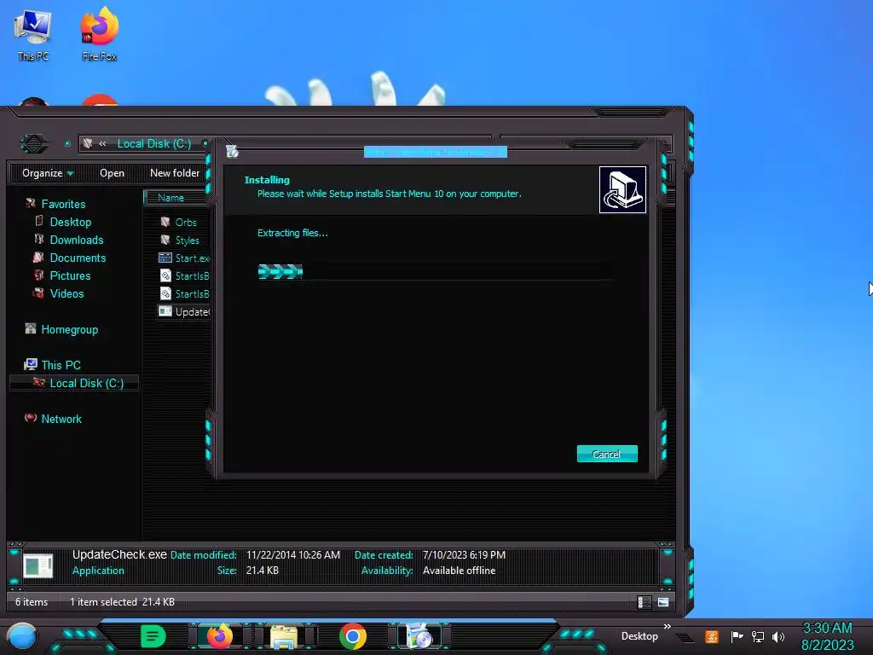Click the UpdateCheck file icon in list
The image size is (873, 655).
165,310
